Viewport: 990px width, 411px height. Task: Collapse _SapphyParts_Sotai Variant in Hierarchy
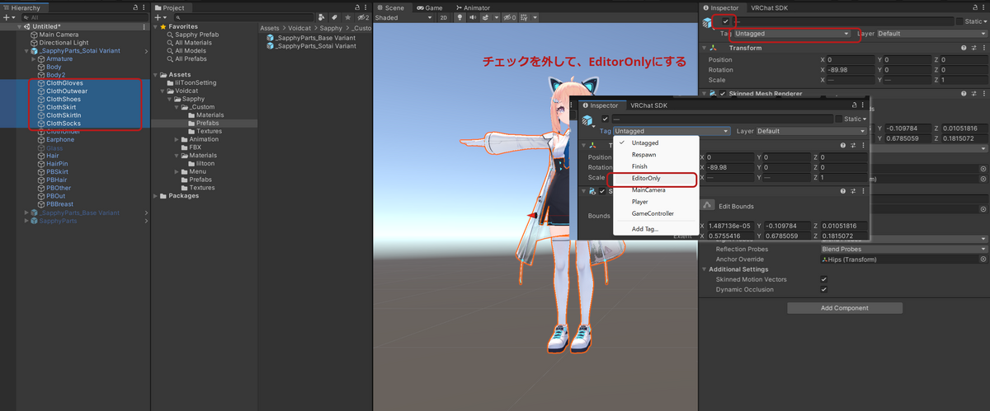(x=26, y=51)
